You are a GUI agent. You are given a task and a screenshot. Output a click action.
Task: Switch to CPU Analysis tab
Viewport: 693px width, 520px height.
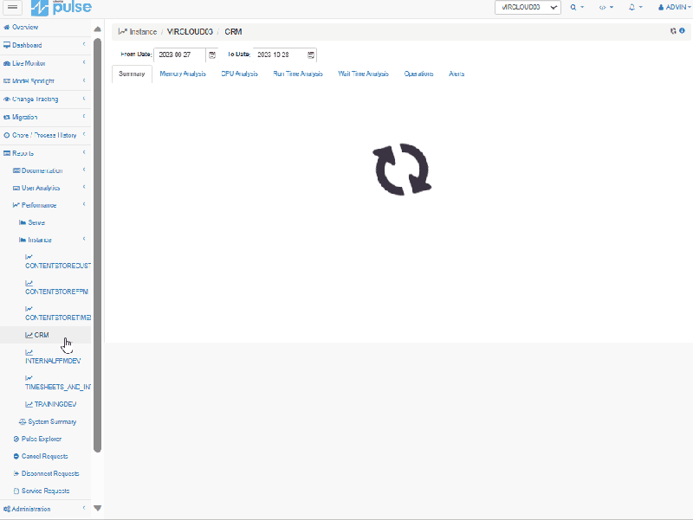240,74
